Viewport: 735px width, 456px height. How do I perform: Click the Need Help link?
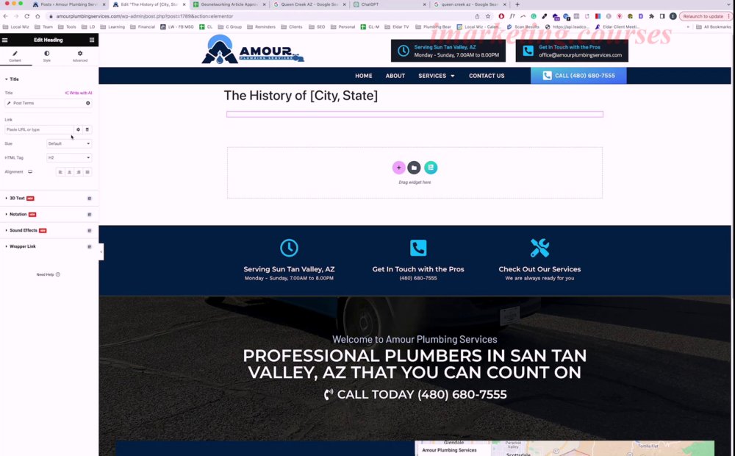click(x=49, y=274)
